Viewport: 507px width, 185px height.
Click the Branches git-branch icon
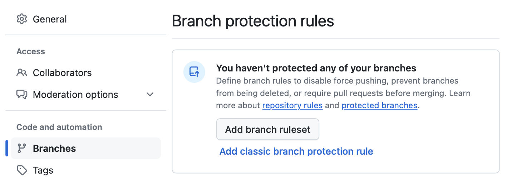point(22,149)
